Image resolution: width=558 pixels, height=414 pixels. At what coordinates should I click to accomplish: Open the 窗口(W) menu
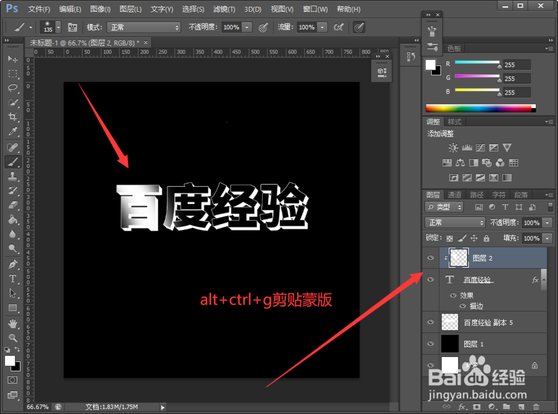pos(315,9)
